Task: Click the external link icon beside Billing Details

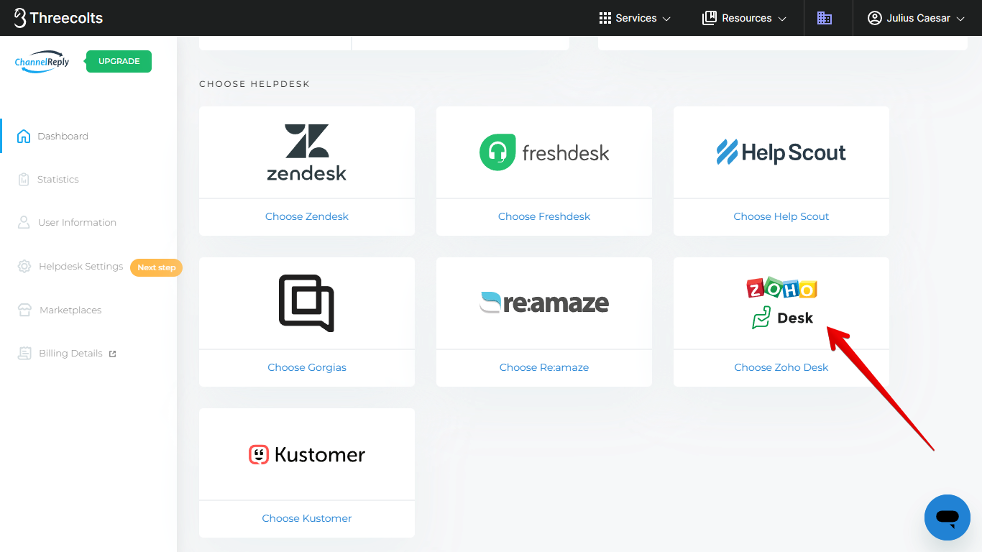Action: coord(112,354)
